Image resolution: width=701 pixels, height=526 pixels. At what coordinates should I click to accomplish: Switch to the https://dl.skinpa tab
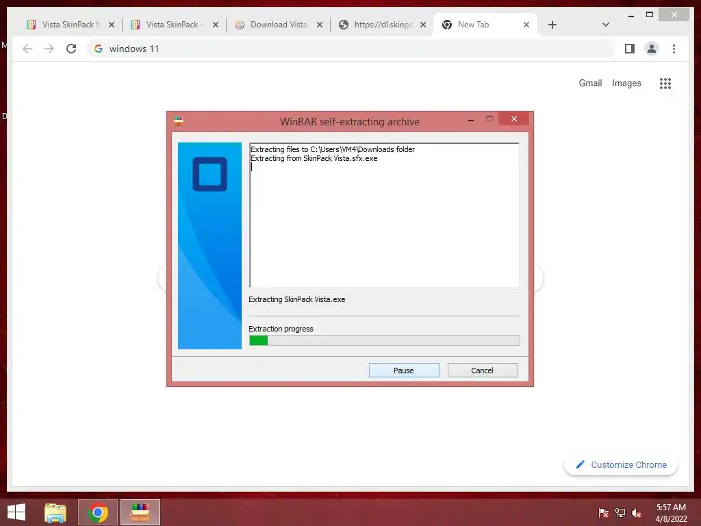[x=383, y=25]
